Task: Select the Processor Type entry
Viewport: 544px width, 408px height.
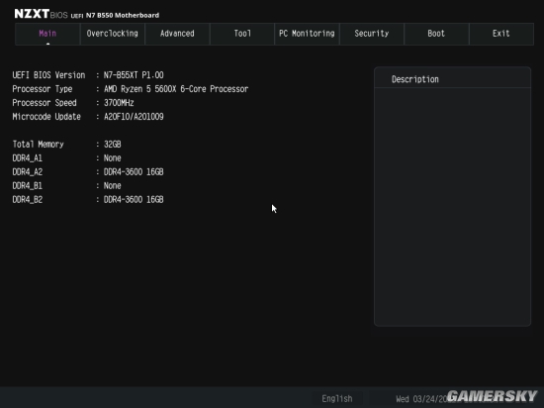Action: (x=131, y=89)
